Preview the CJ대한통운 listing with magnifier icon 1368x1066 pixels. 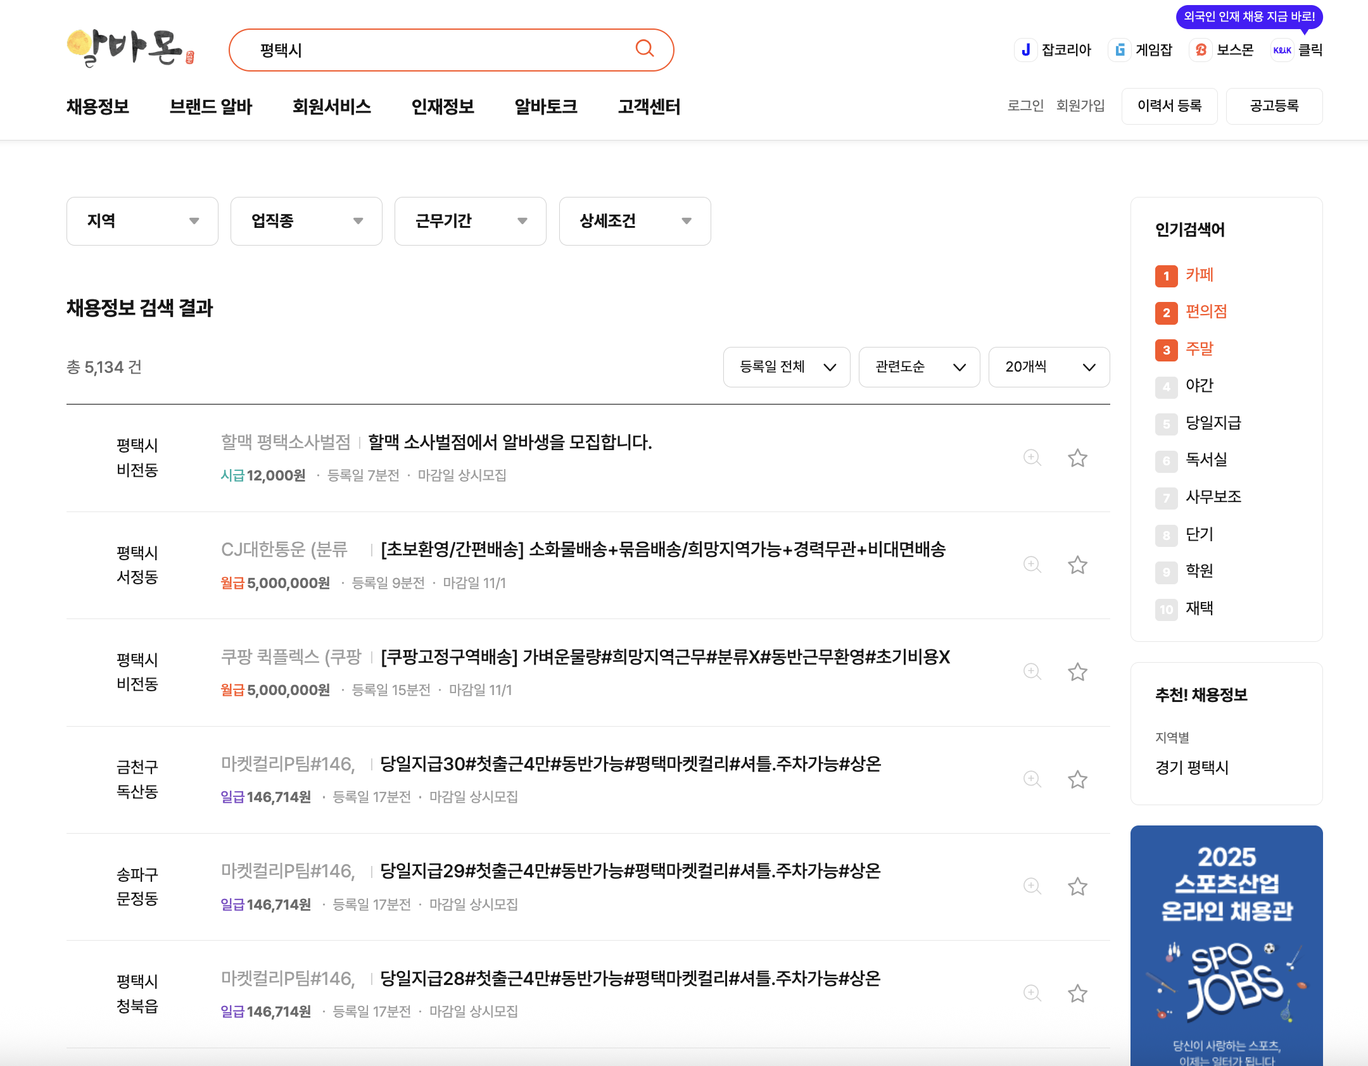click(x=1032, y=565)
